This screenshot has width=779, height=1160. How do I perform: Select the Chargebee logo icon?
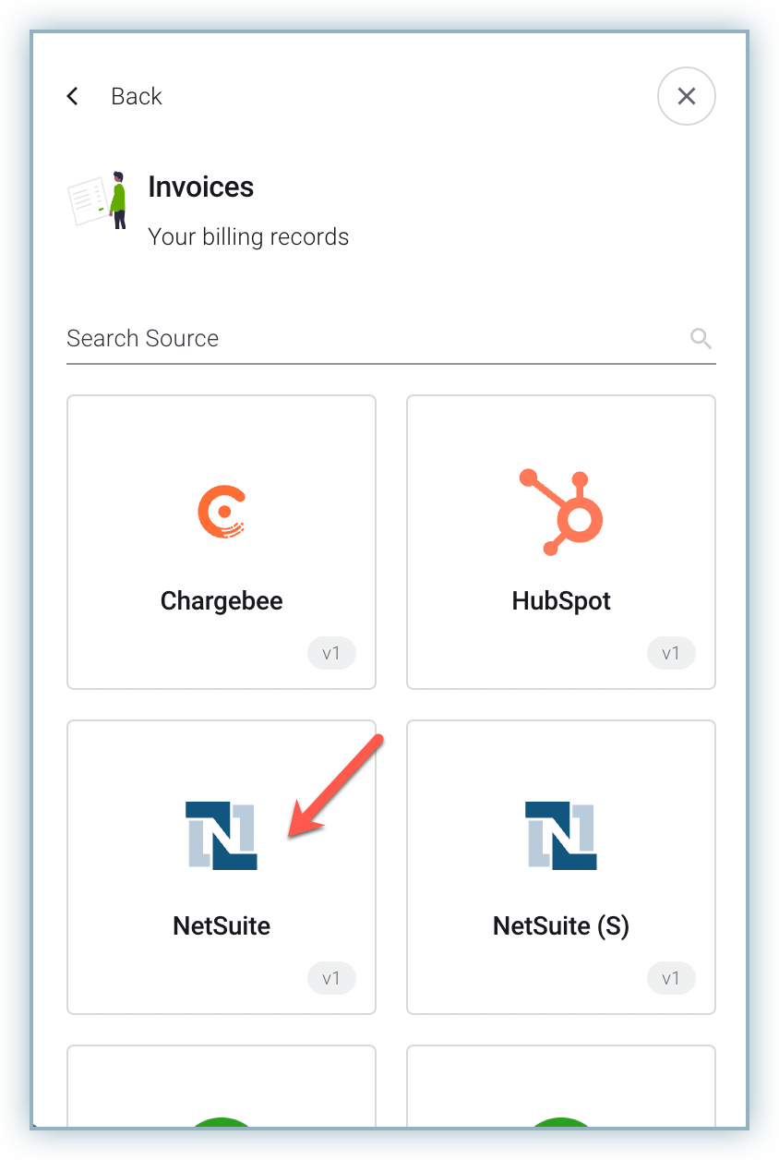[222, 511]
